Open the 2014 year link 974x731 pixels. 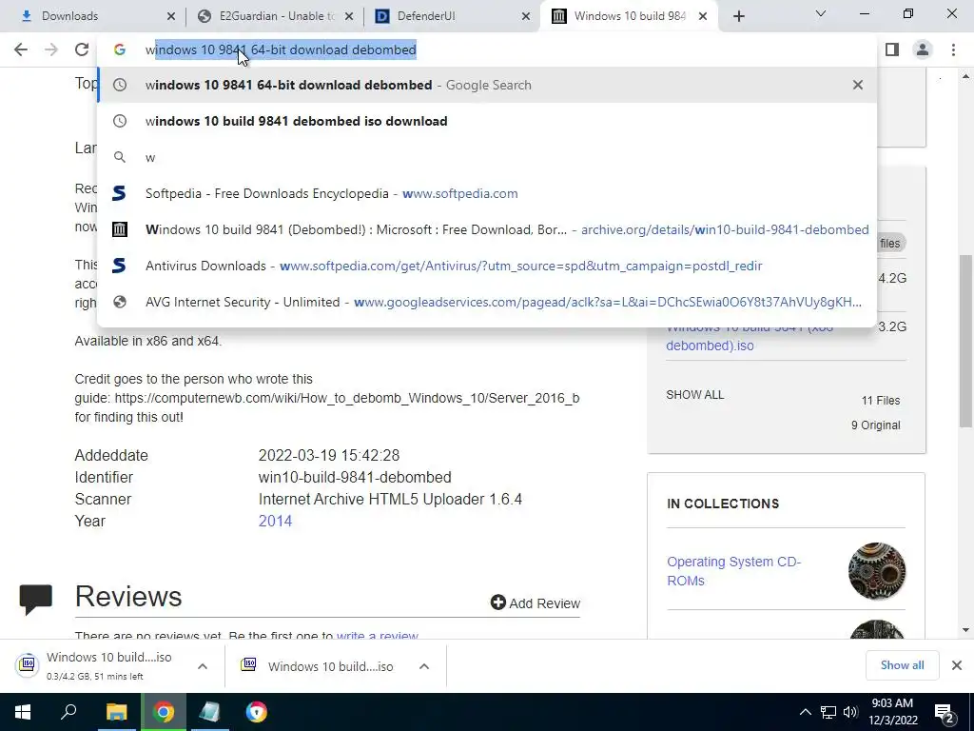275,521
